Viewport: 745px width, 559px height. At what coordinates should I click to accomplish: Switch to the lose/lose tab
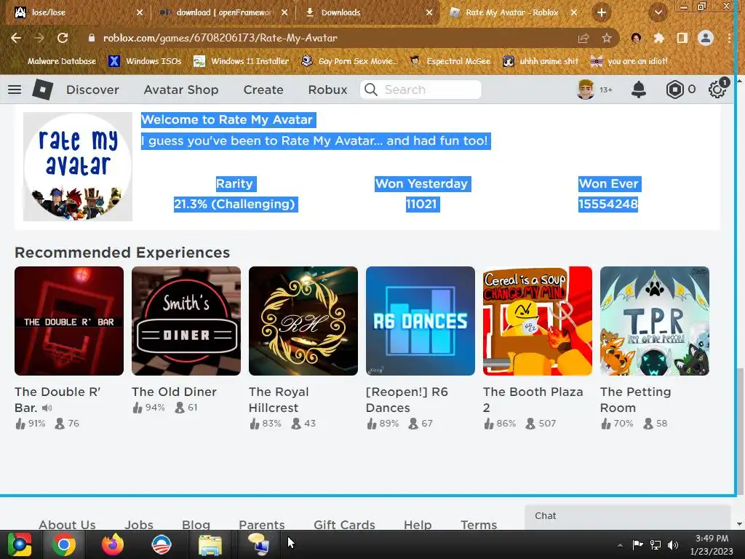point(76,13)
